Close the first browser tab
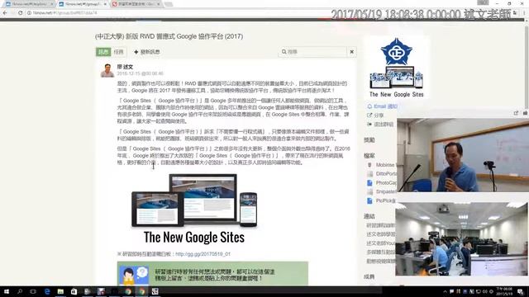Viewport: 529px width, 297px height. point(52,4)
